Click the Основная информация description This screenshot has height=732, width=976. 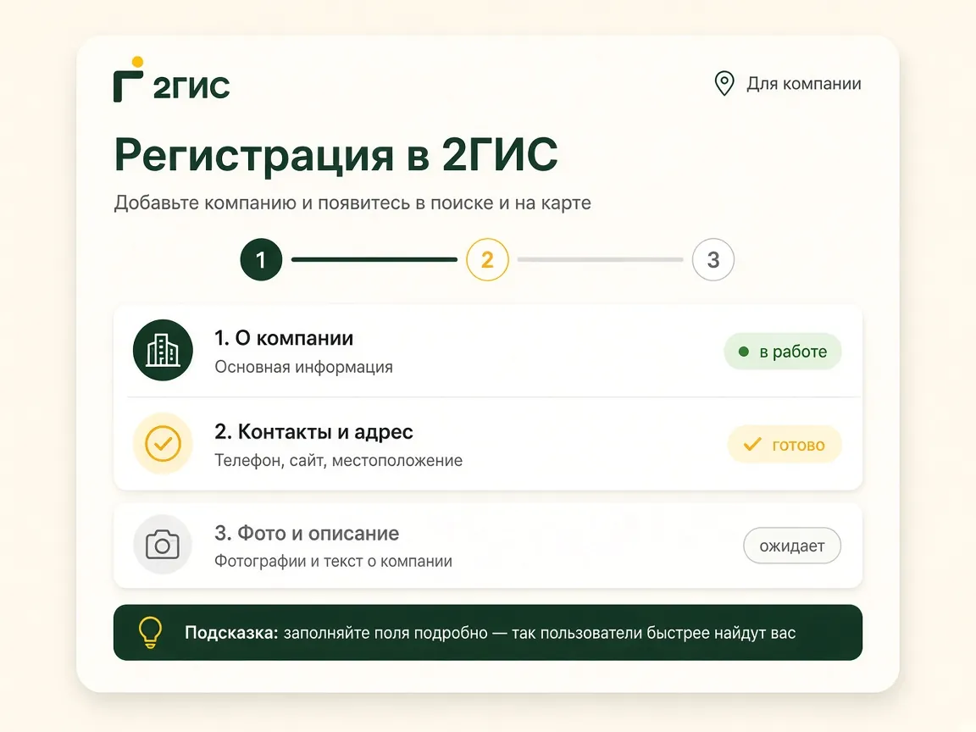click(x=304, y=367)
